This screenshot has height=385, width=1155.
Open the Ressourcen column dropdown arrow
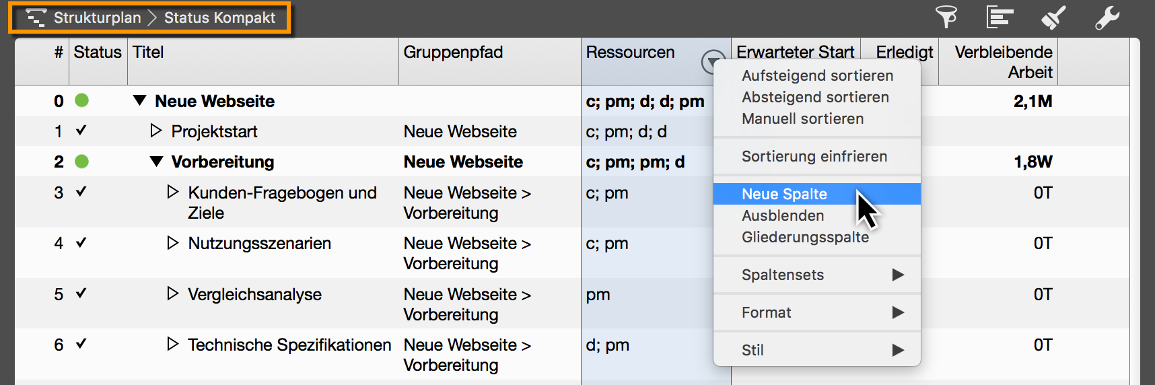click(711, 62)
